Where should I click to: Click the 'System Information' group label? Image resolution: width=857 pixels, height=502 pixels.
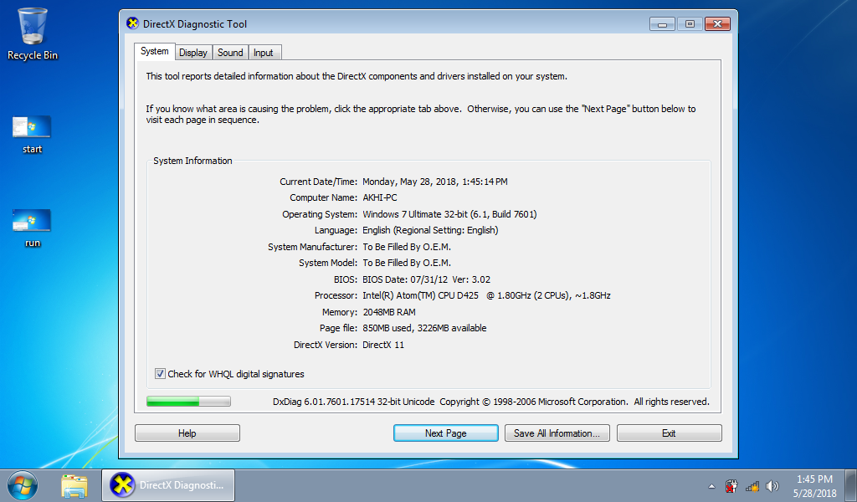coord(192,161)
